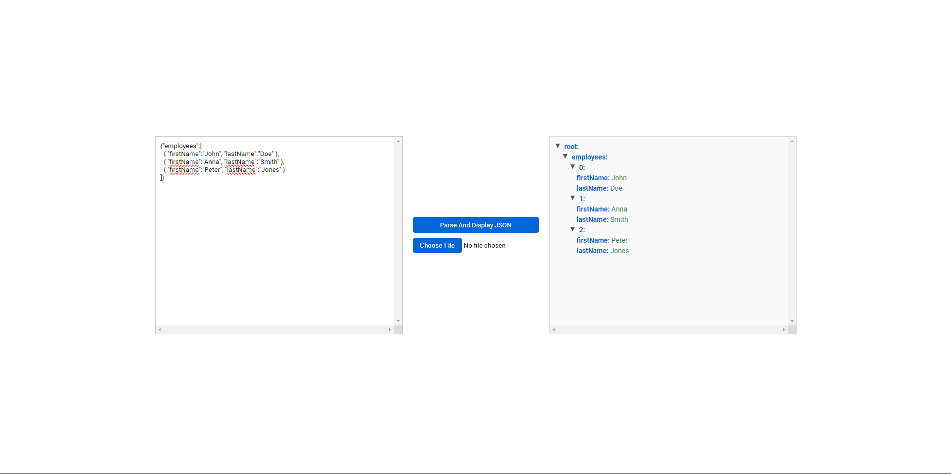Click right arrow of tree view scrollbar
The height and width of the screenshot is (474, 951).
click(x=783, y=329)
